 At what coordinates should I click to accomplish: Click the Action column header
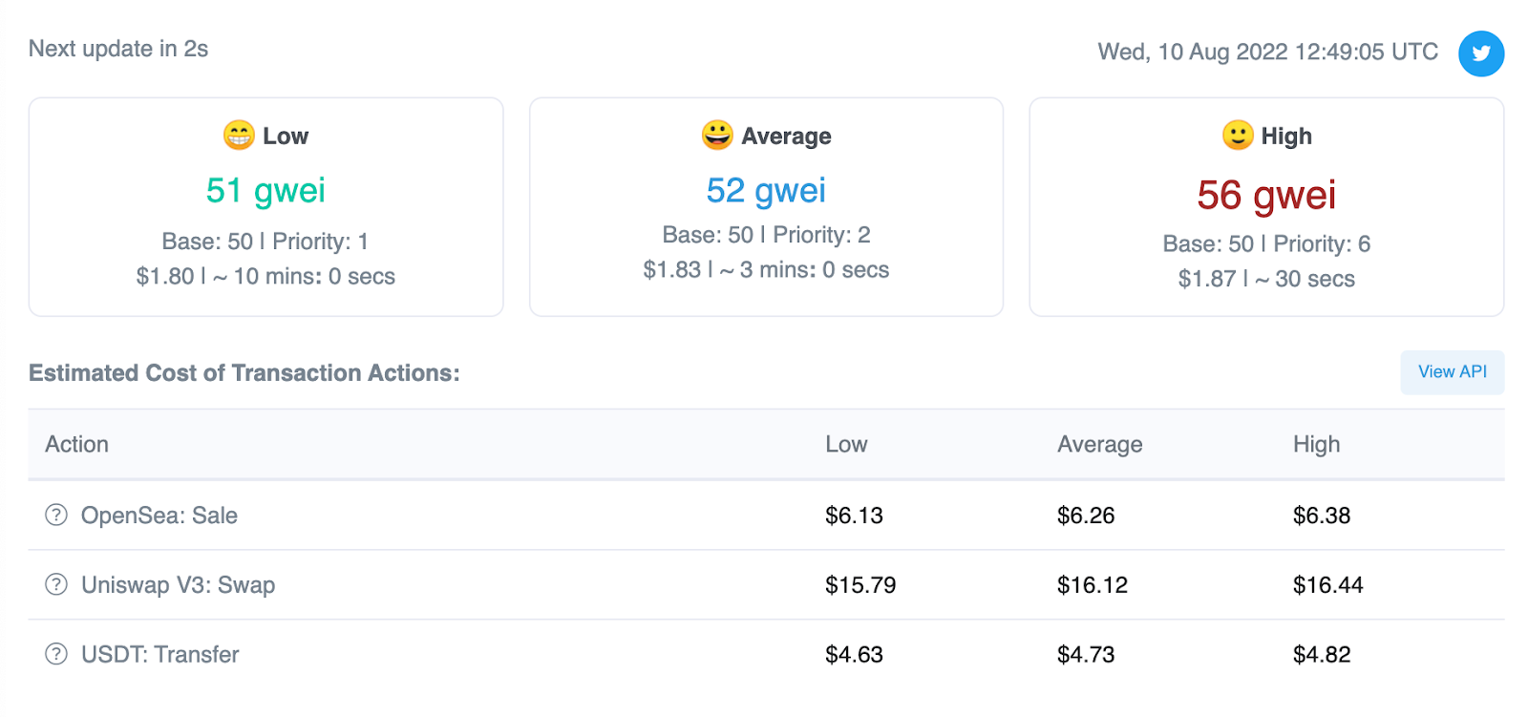tap(77, 445)
